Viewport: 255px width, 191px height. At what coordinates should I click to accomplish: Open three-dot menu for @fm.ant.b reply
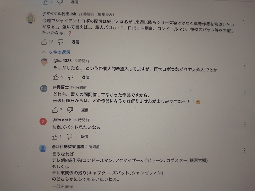point(245,125)
